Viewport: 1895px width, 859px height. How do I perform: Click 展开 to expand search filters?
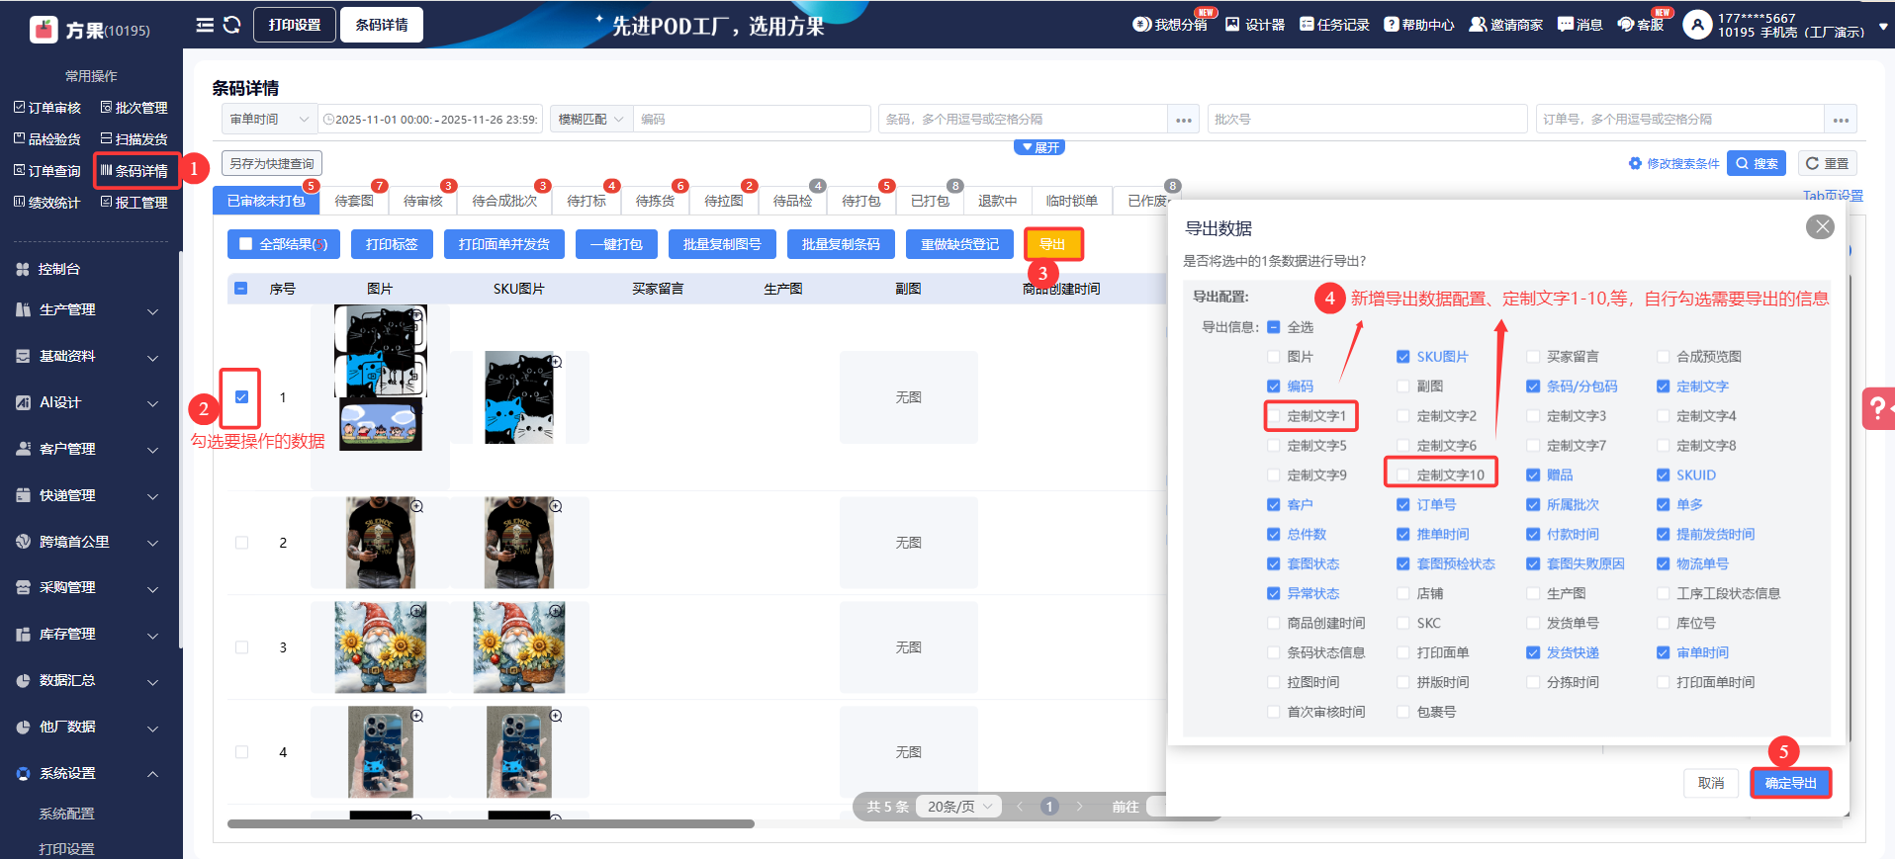(1039, 147)
